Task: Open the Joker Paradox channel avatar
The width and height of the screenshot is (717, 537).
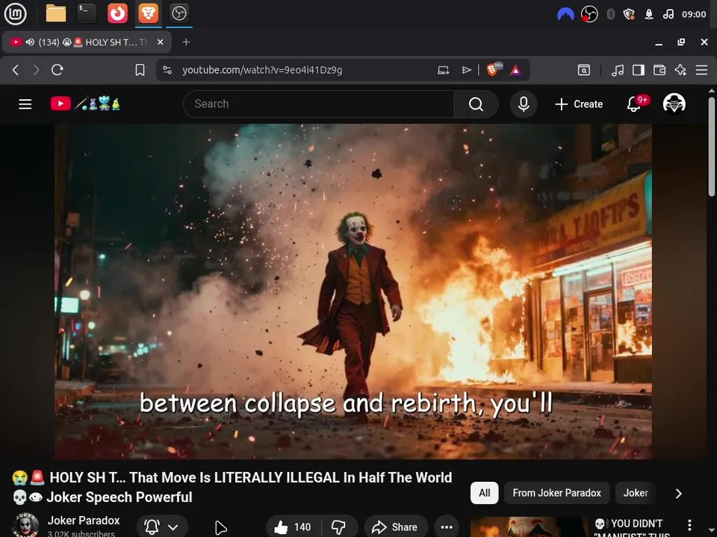Action: [25, 525]
